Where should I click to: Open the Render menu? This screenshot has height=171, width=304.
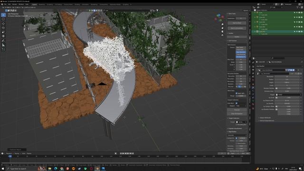pyautogui.click(x=15, y=4)
